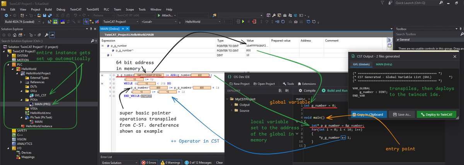
Task: Switch to the MAIN (Entry) tab in CST Output
Action: click(384, 64)
